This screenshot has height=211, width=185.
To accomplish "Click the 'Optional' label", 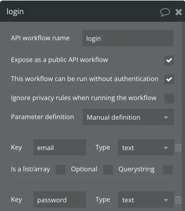I will point(84,169).
